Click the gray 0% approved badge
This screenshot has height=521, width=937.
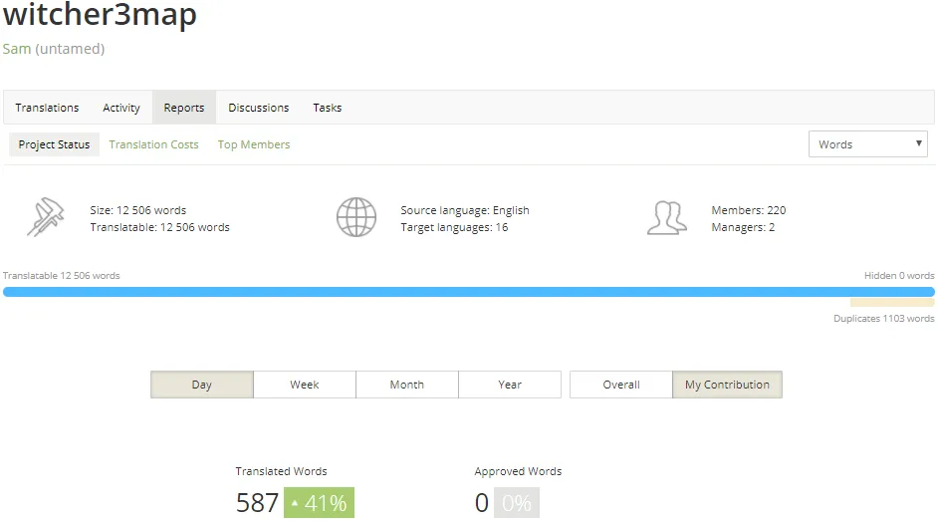click(517, 503)
